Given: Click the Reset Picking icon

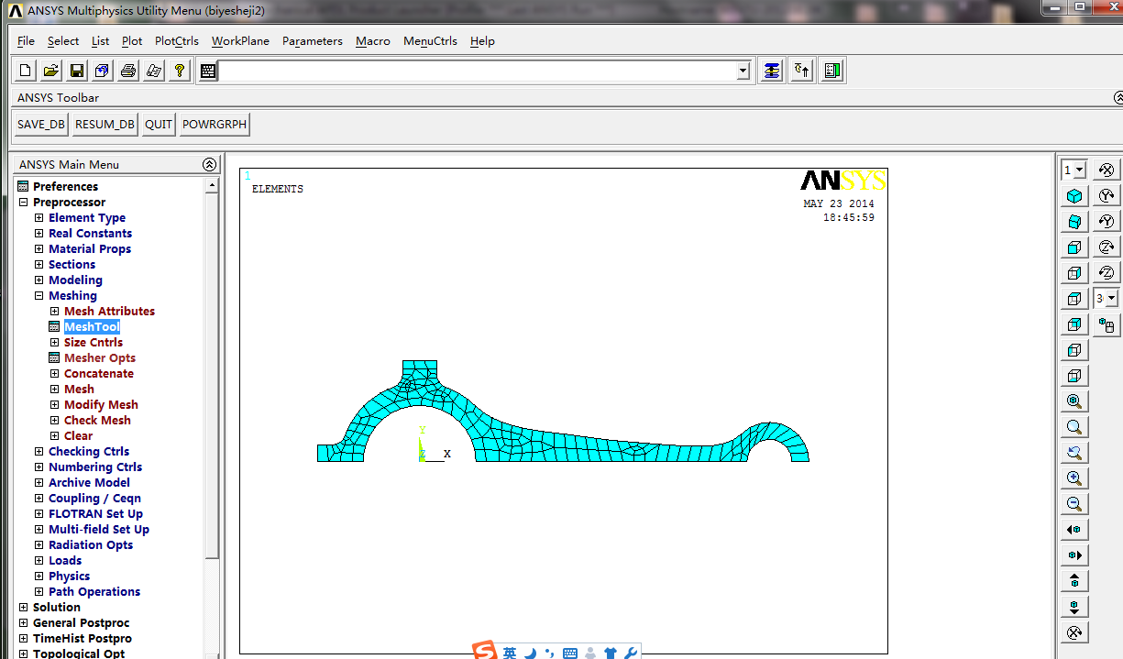Looking at the screenshot, I should 802,71.
